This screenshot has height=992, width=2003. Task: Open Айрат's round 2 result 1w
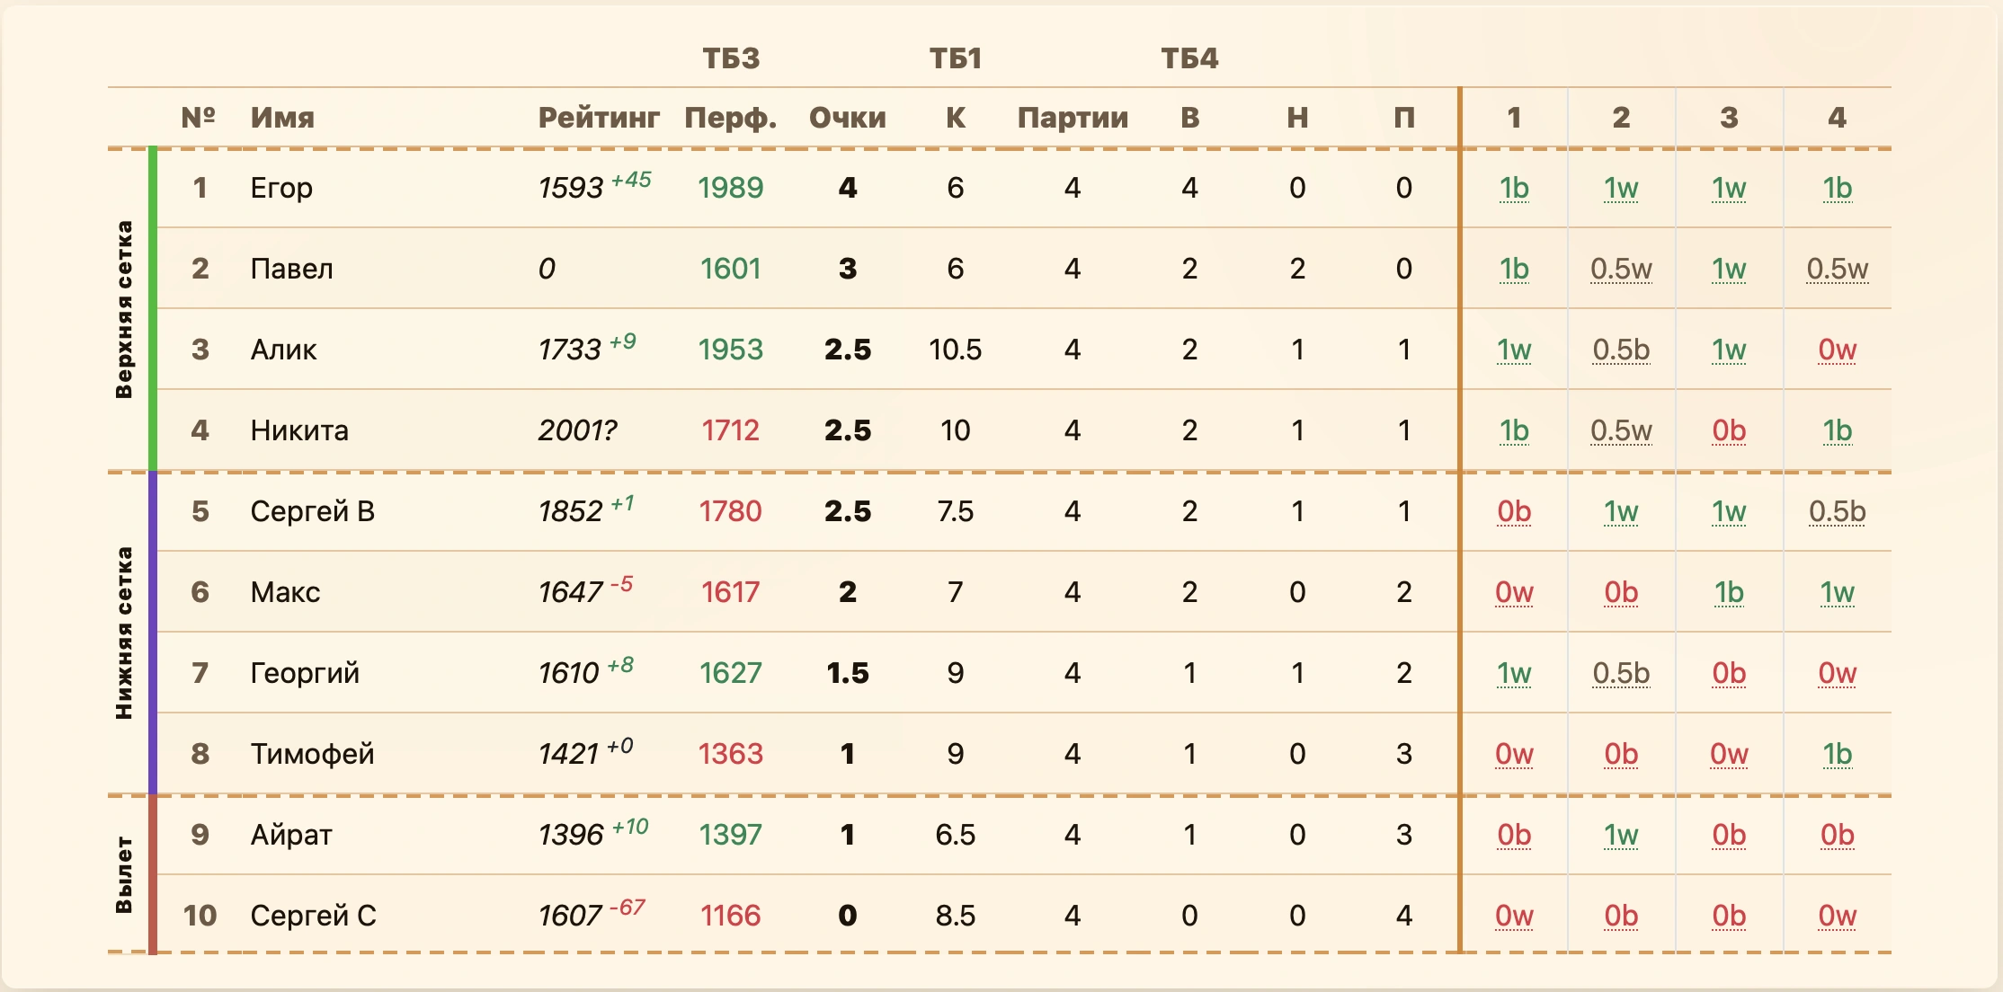tap(1621, 835)
